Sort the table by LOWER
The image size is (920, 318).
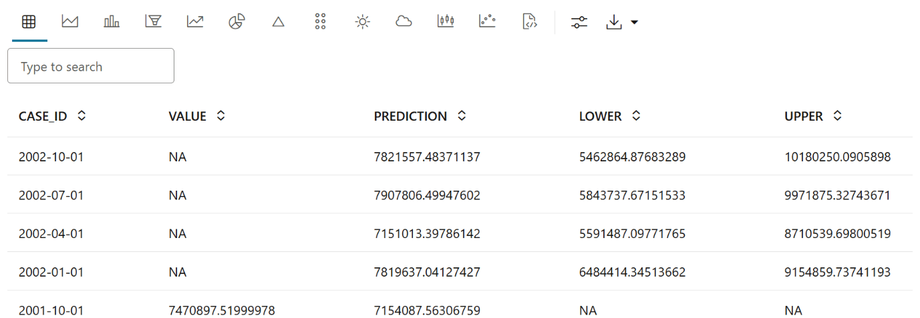click(x=636, y=116)
